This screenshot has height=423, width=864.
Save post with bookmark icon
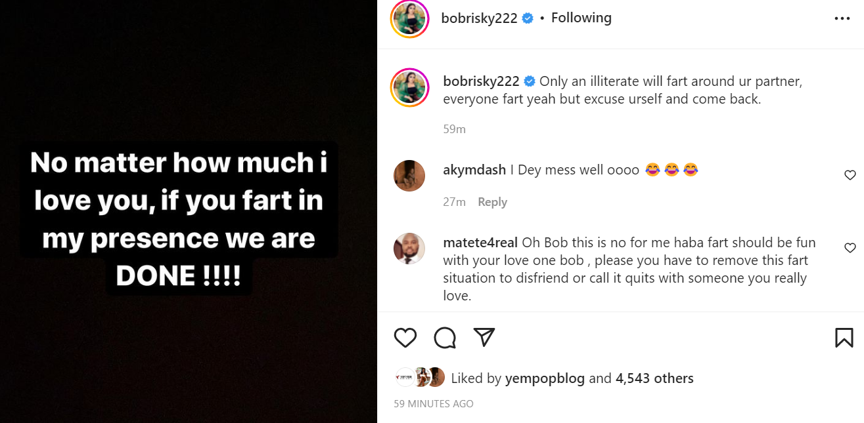click(x=844, y=338)
